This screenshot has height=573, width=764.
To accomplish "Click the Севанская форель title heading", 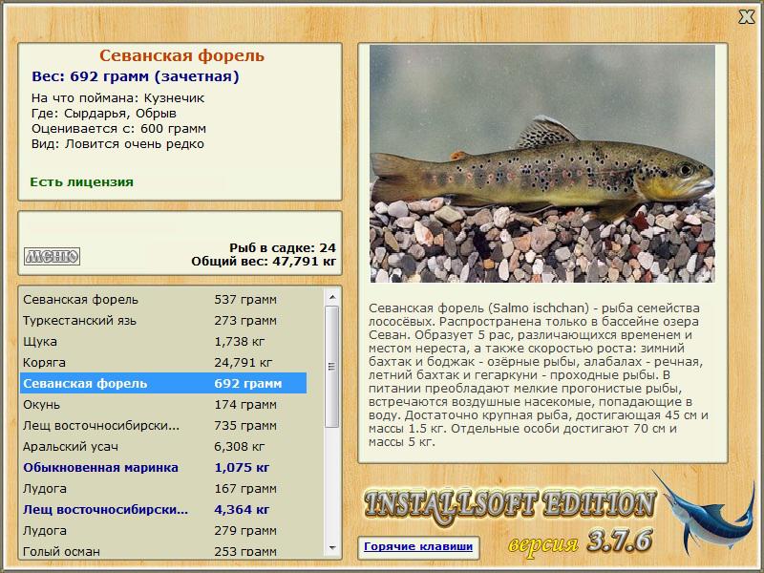I will click(x=181, y=55).
